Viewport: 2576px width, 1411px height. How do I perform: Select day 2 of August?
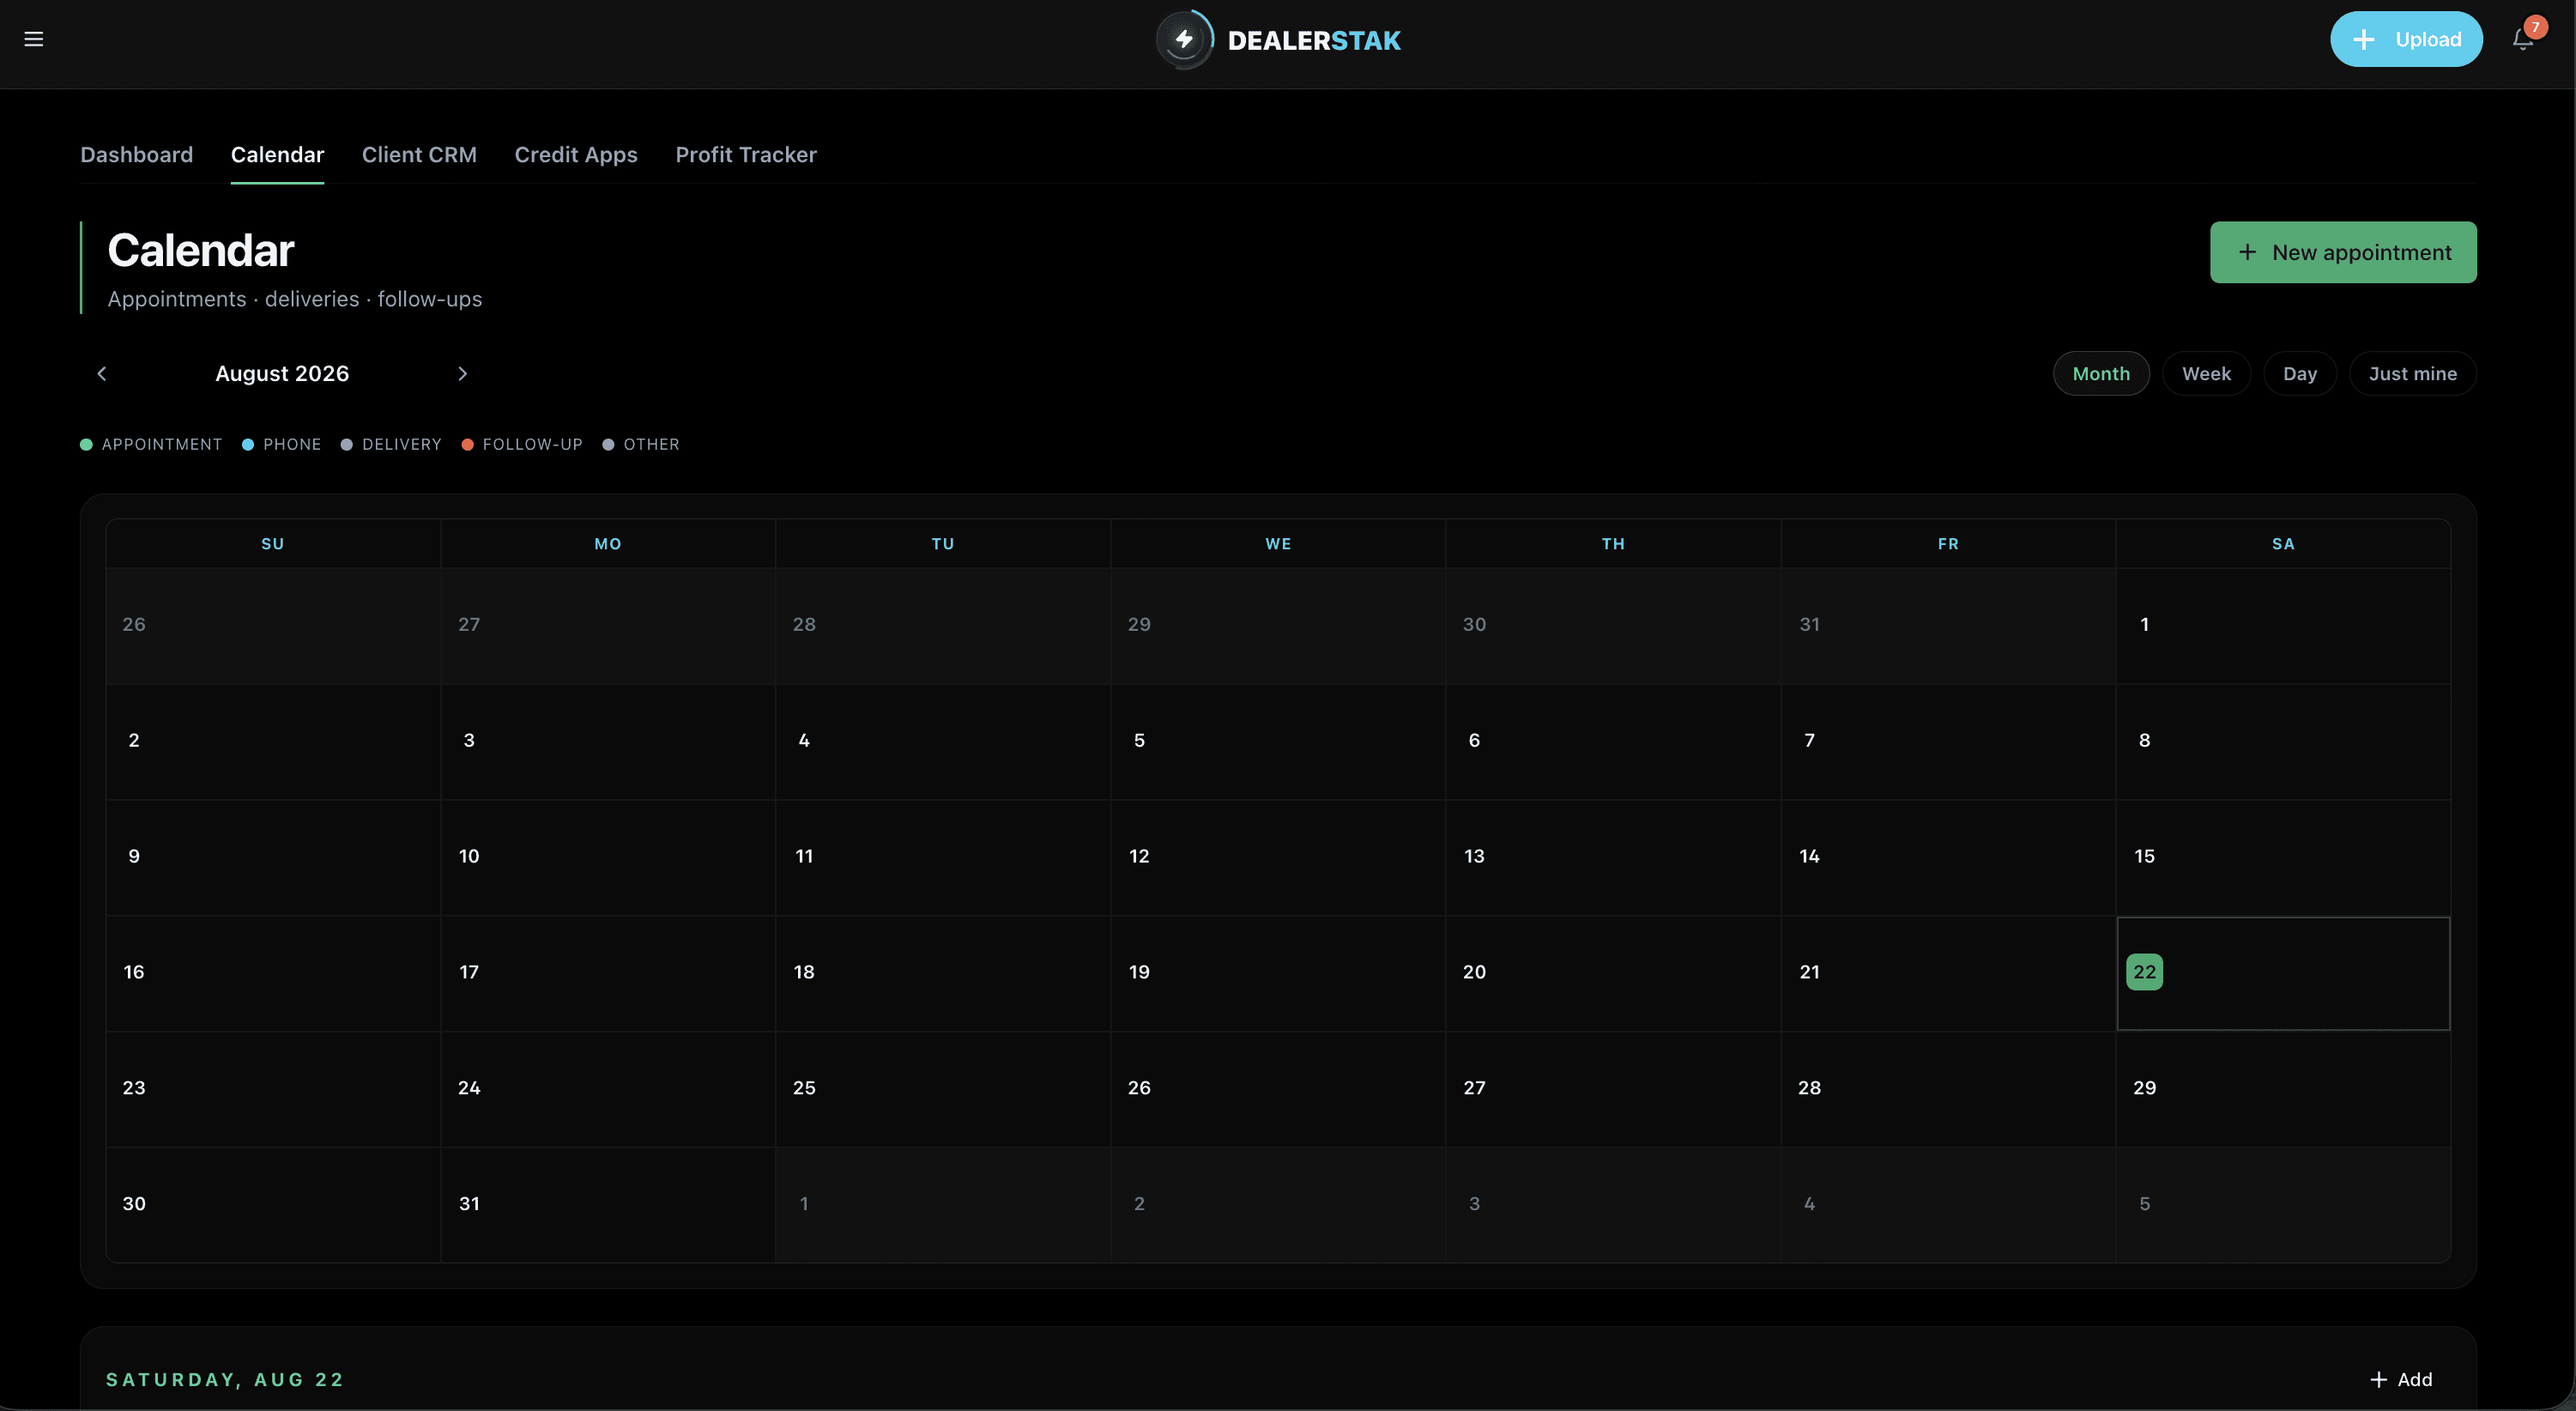click(273, 742)
